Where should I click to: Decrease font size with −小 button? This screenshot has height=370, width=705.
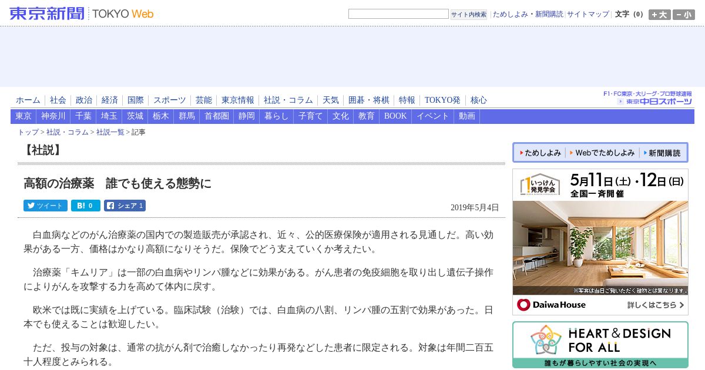(x=683, y=15)
